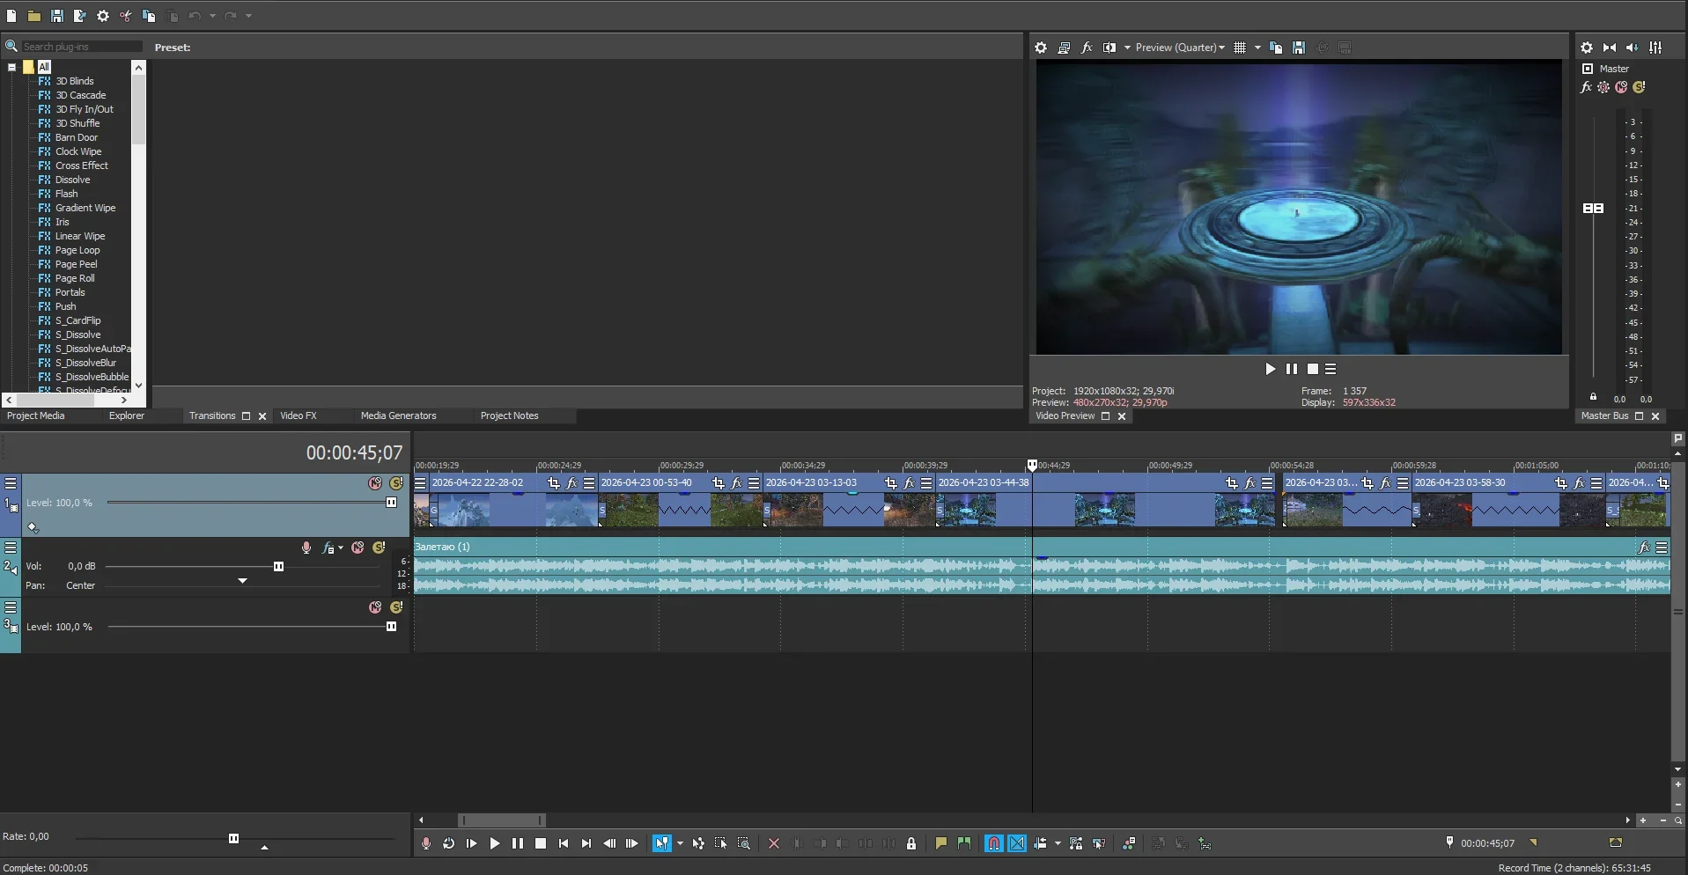
Task: Select the Cross Effect transition
Action: point(81,165)
